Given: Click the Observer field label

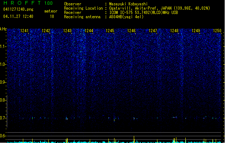Looking at the screenshot, I should 73,4.
